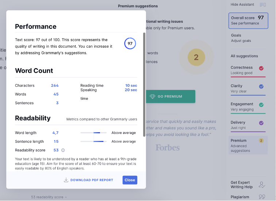This screenshot has height=201, width=276.
Task: Click Above average next to Sentence length
Action: point(123,142)
